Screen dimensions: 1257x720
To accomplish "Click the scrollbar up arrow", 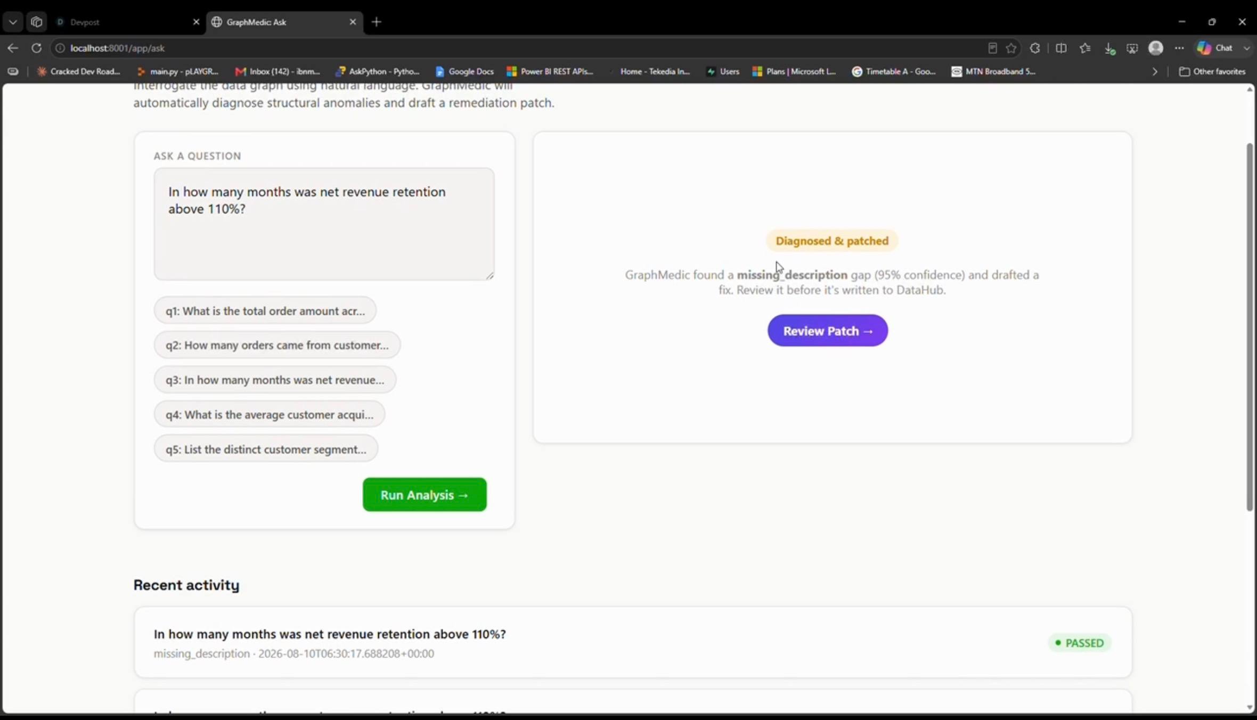I will click(1250, 89).
